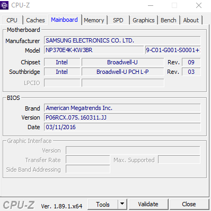The image size is (211, 211).
Task: Click the Tools button
Action: point(103,204)
